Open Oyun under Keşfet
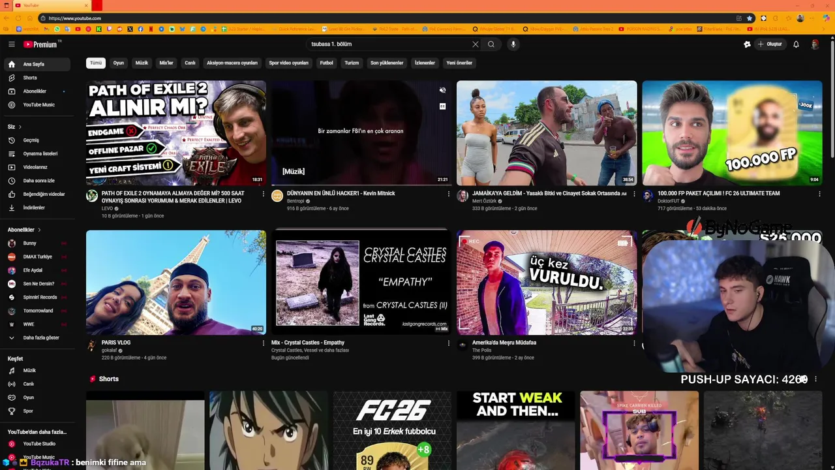 click(x=37, y=398)
